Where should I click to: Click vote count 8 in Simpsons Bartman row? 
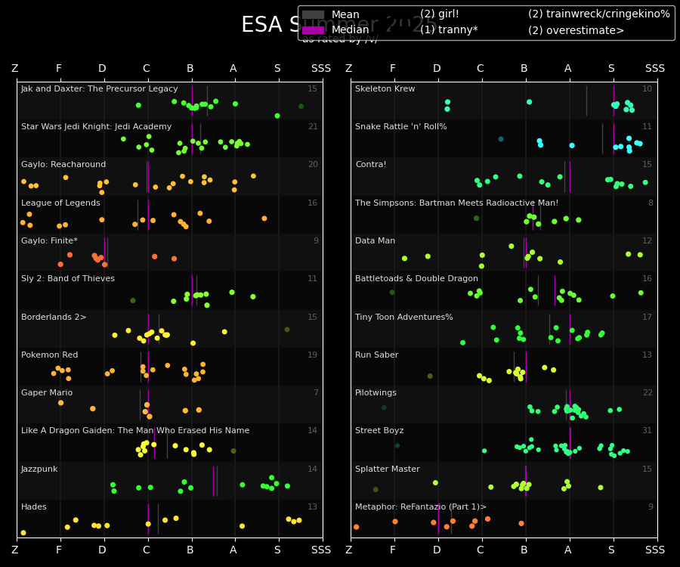pos(651,203)
